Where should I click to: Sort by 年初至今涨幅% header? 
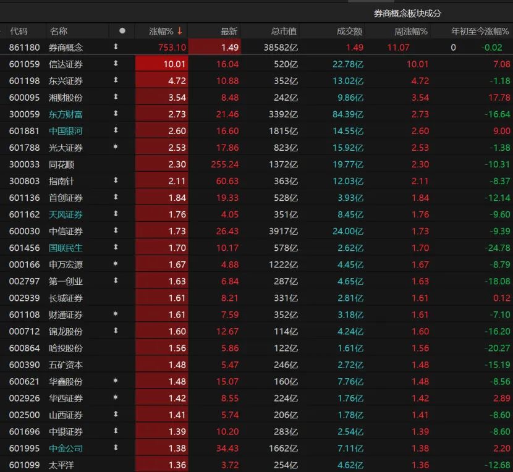coord(480,31)
